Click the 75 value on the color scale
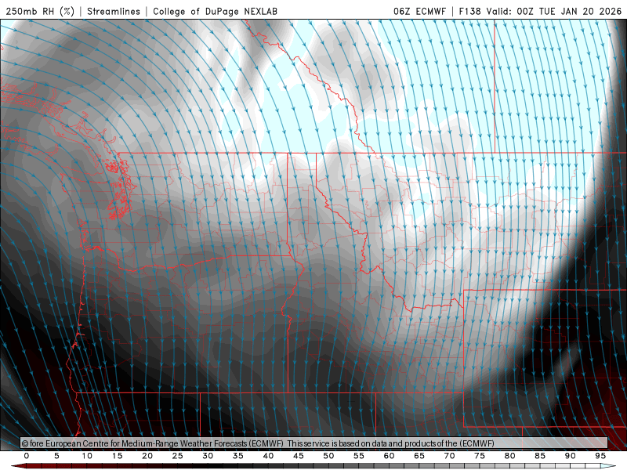Screen dimensions: 627x470 click(x=480, y=456)
